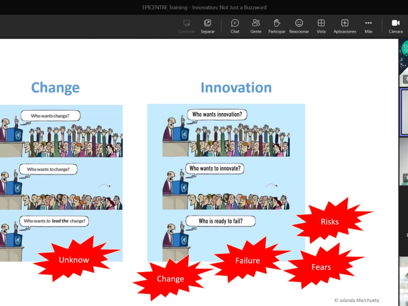408x306 pixels.
Task: Click the red "Unknow" starburst
Action: click(x=74, y=259)
